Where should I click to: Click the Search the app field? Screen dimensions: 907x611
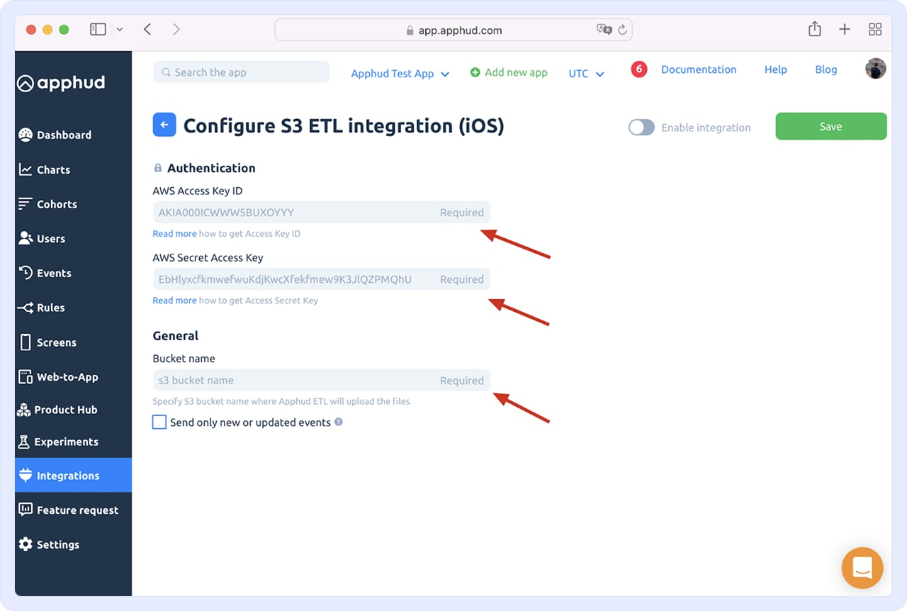241,72
